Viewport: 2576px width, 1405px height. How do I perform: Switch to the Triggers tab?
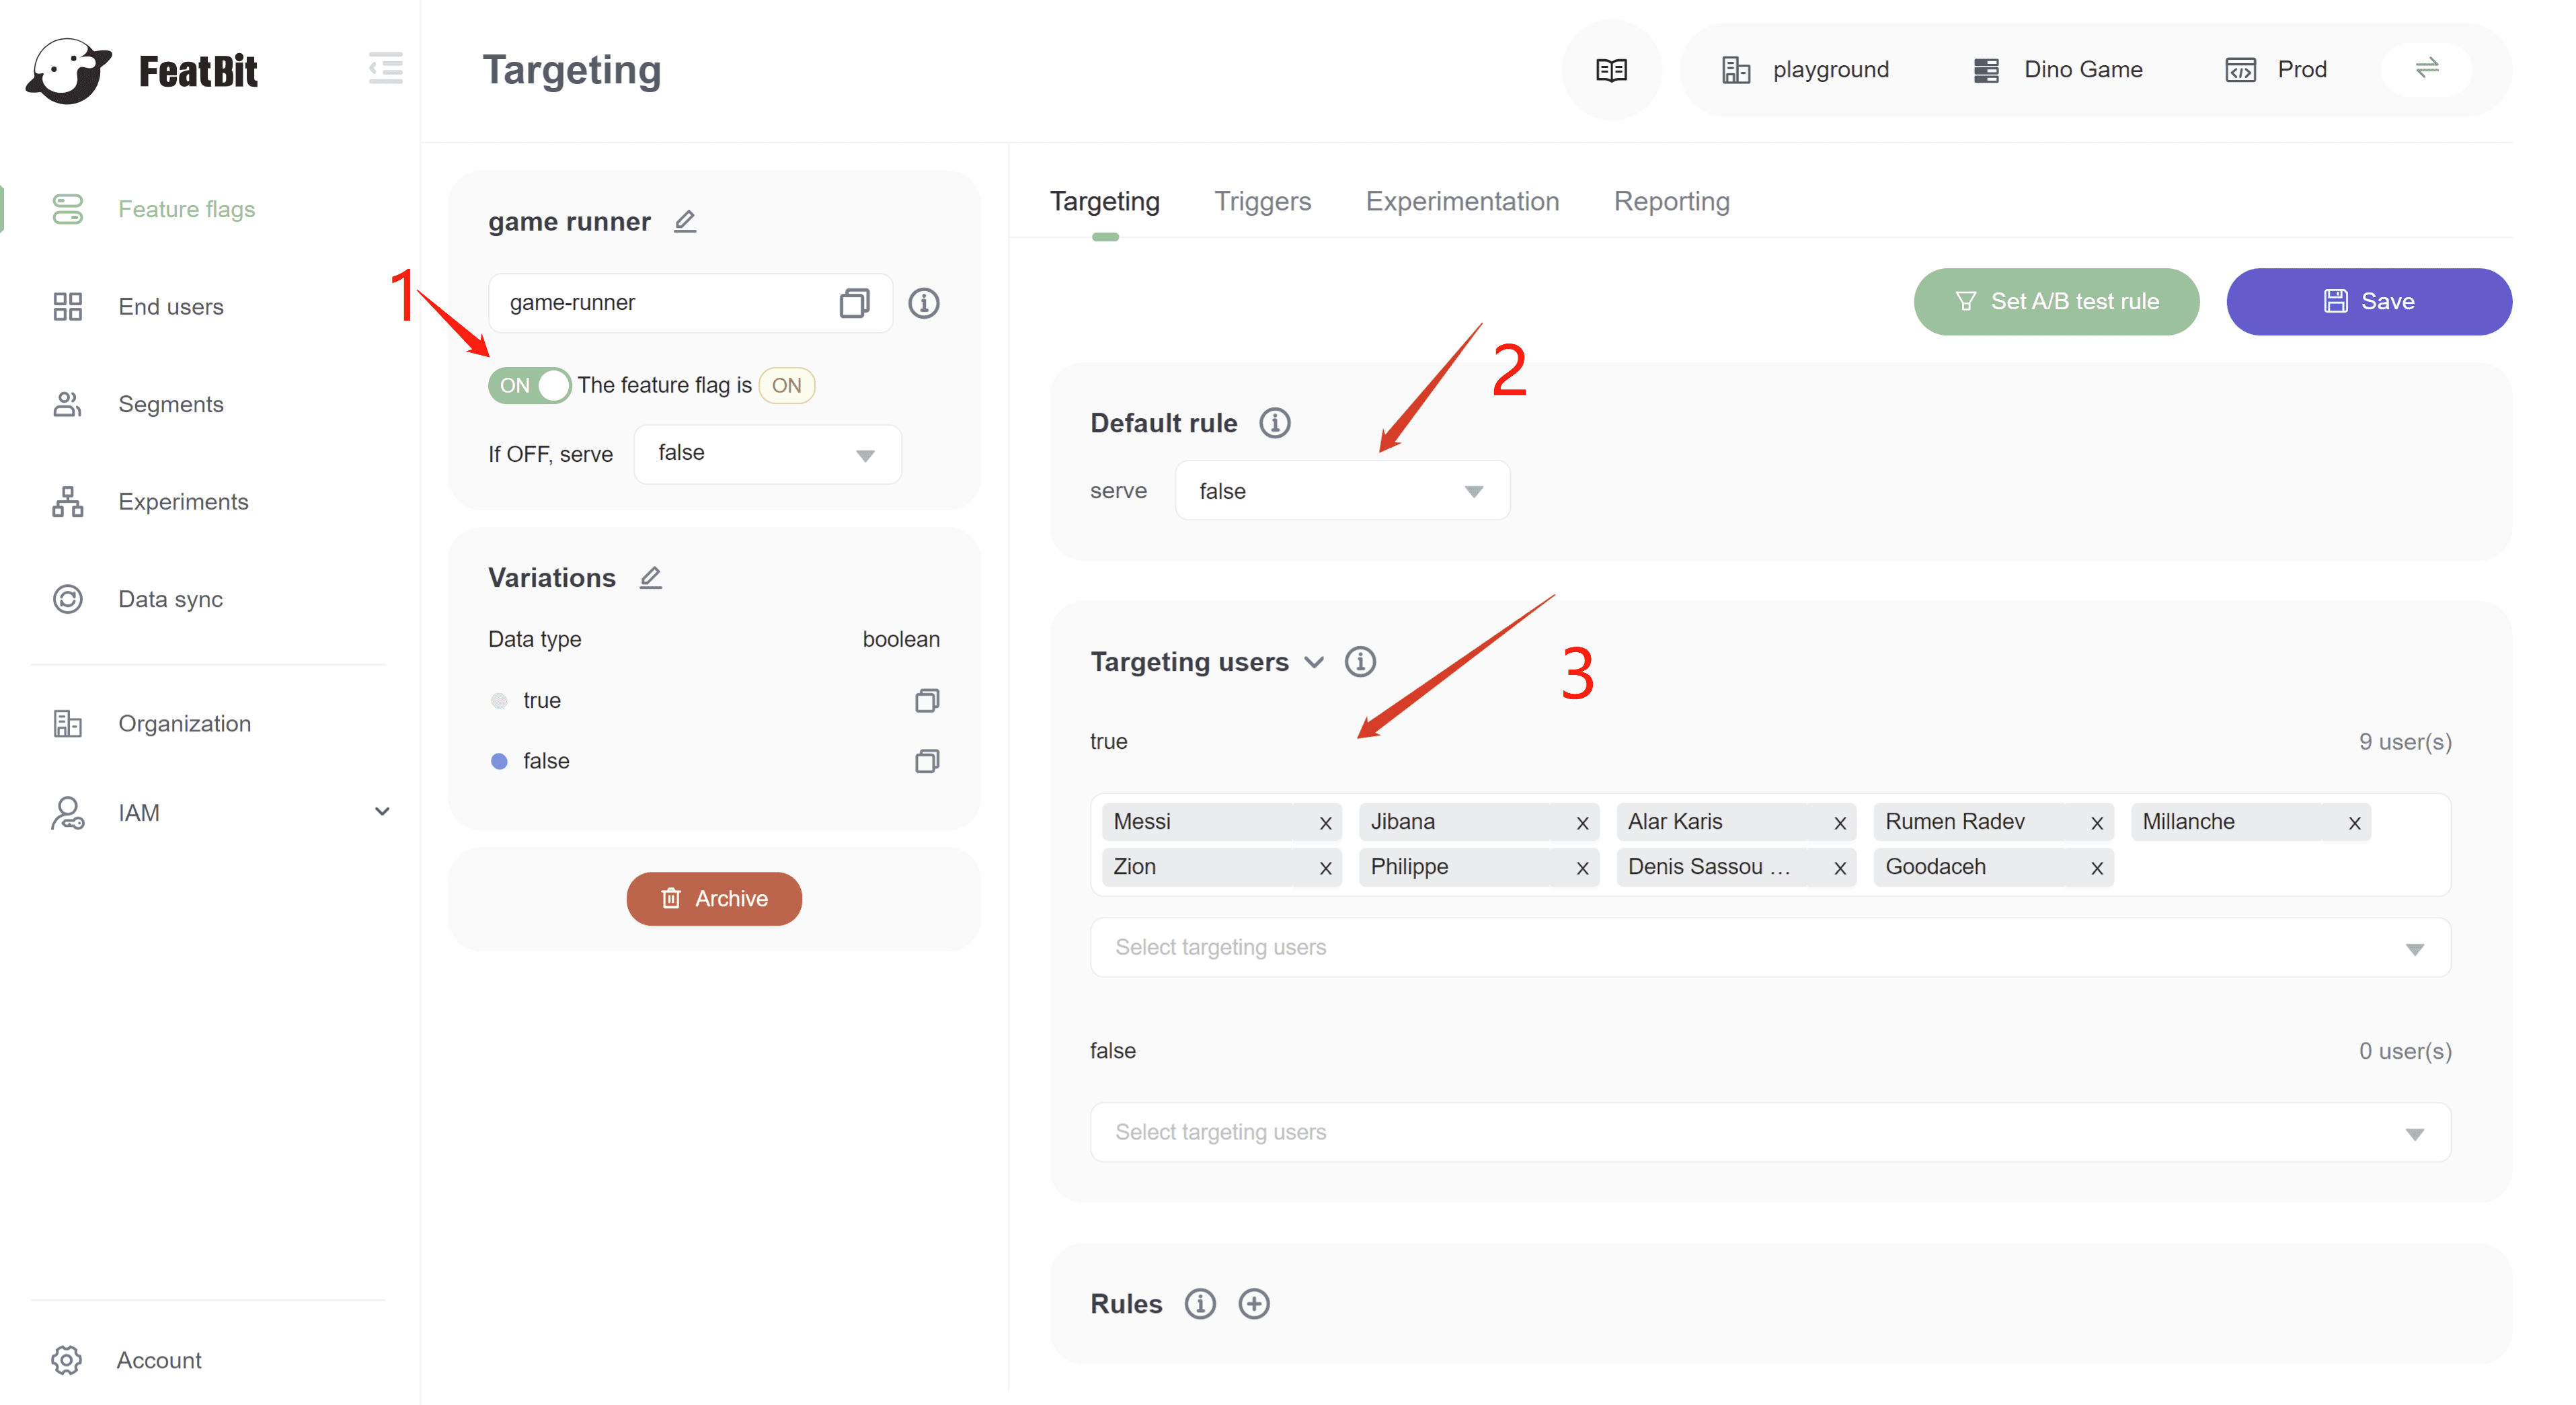tap(1262, 201)
